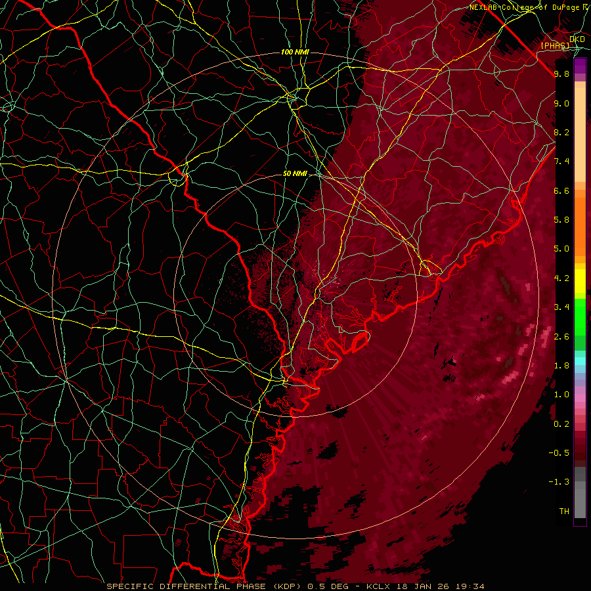Click the 50 NMI range ring label

pyautogui.click(x=295, y=174)
